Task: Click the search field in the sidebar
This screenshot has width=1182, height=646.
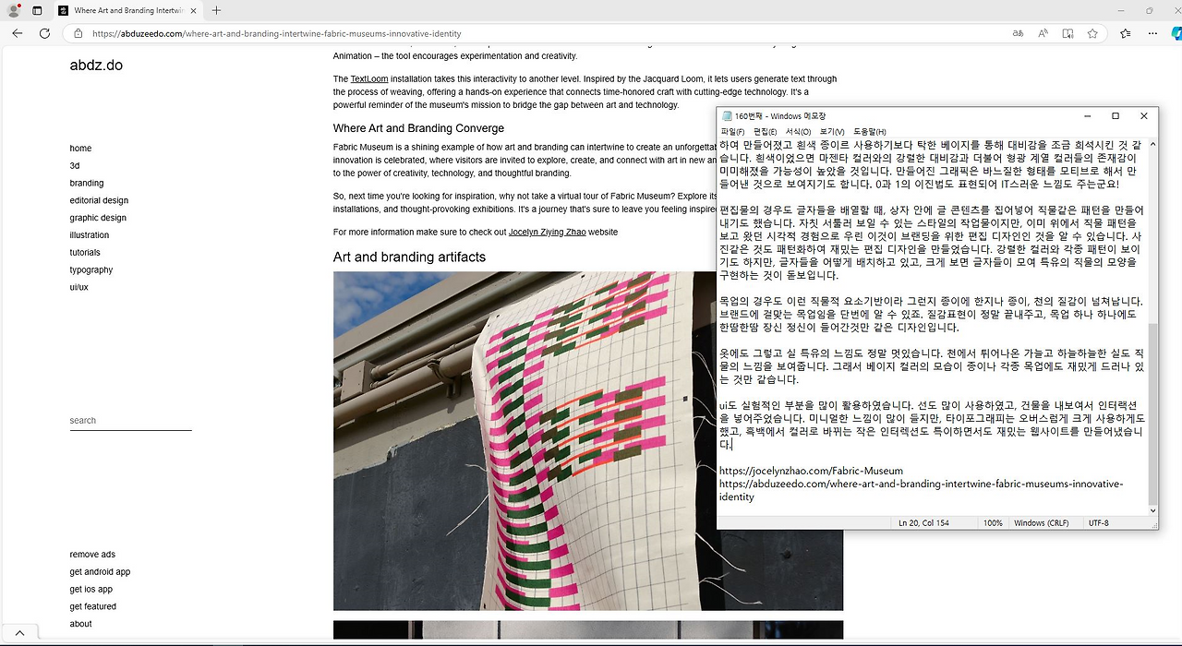Action: (x=129, y=422)
